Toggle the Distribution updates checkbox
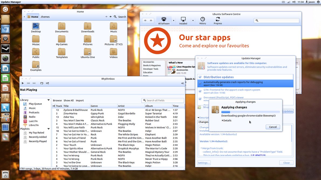This screenshot has height=180, width=321. (x=200, y=77)
